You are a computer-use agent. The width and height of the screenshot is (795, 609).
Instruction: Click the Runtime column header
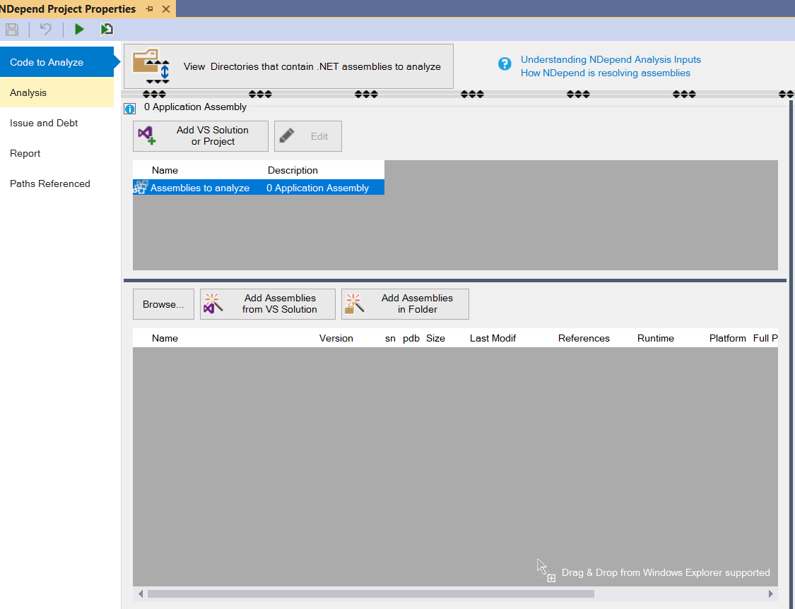tap(656, 338)
